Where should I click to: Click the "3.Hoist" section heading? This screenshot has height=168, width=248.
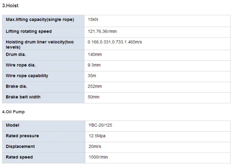[x=10, y=6]
